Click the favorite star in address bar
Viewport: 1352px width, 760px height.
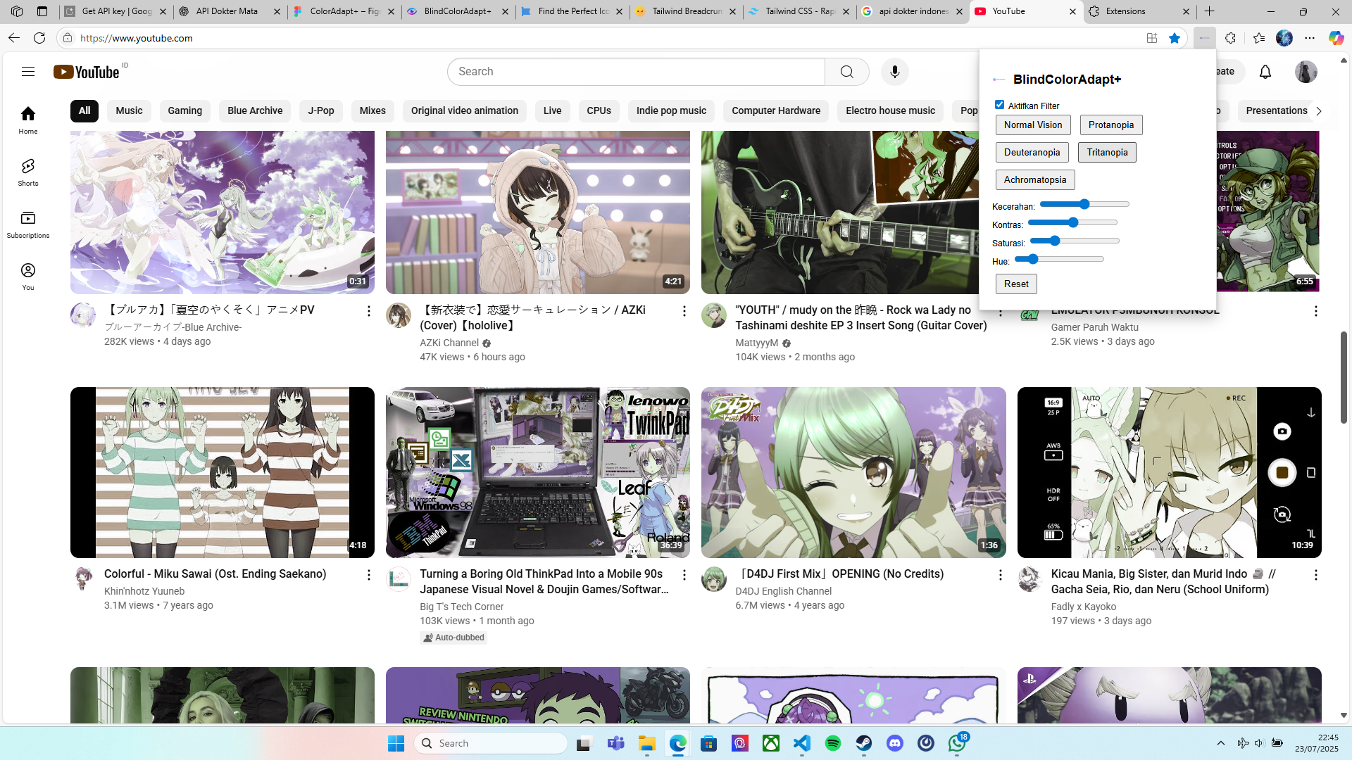tap(1175, 38)
